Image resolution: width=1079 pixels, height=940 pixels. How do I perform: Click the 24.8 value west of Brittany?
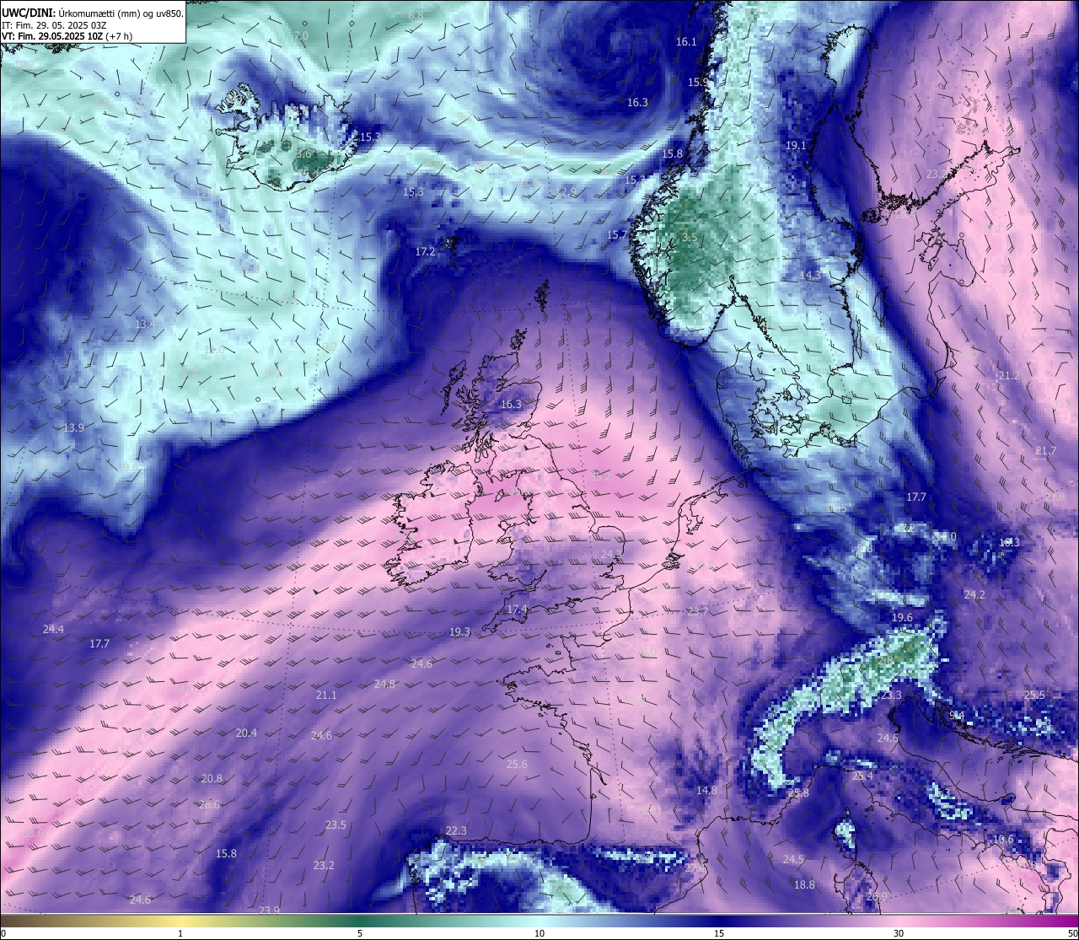tap(384, 685)
